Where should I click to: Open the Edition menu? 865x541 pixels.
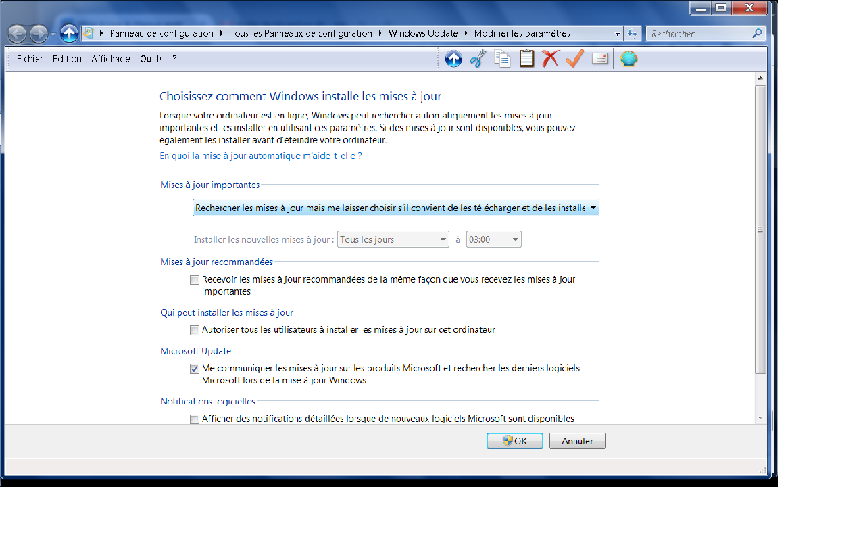67,59
